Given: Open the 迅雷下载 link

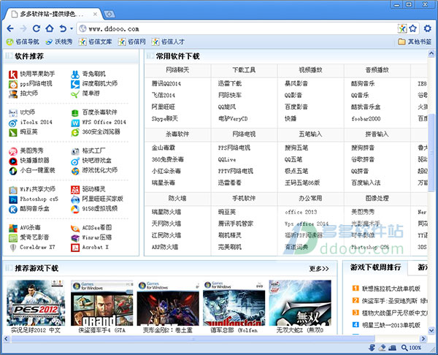Looking at the screenshot, I should 230,83.
